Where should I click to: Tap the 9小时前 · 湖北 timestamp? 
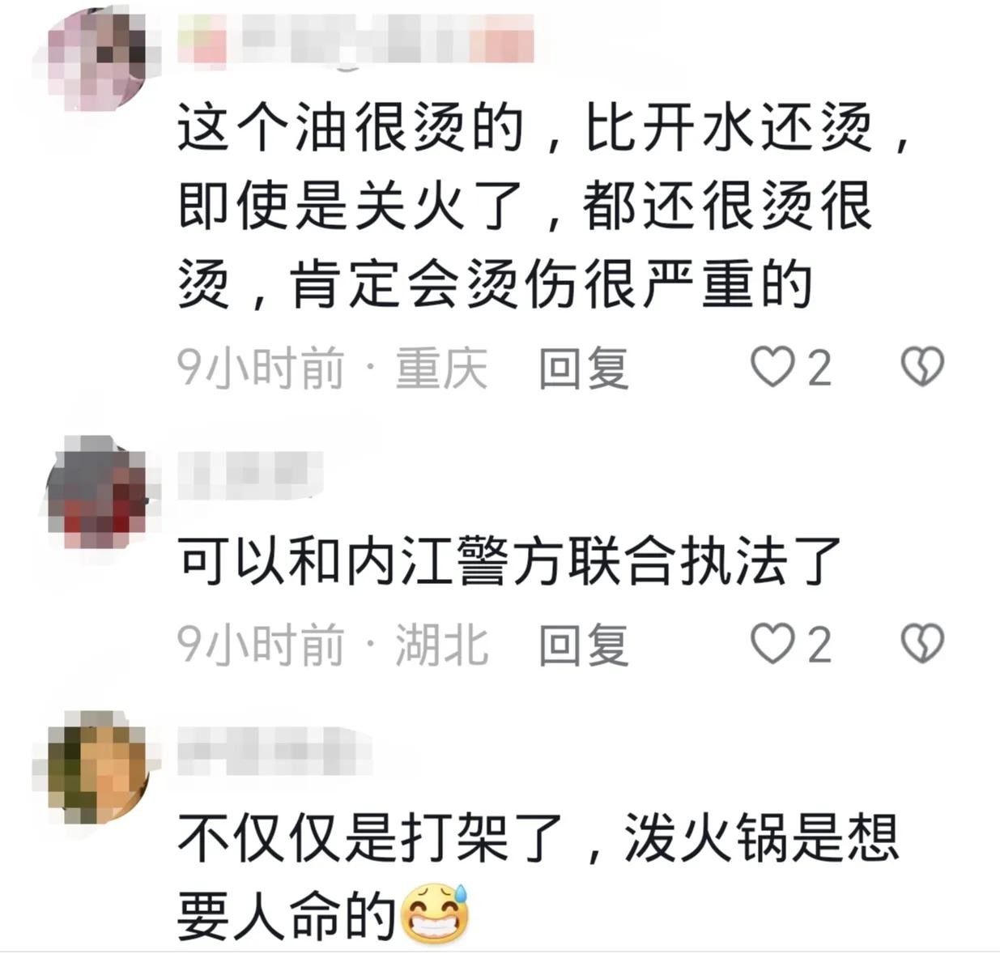[333, 645]
